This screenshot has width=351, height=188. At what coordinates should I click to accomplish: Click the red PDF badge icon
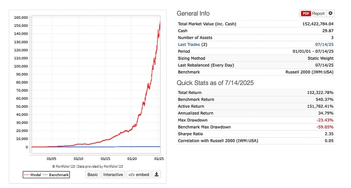[306, 14]
